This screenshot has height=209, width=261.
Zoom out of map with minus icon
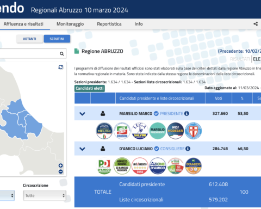[61, 171]
